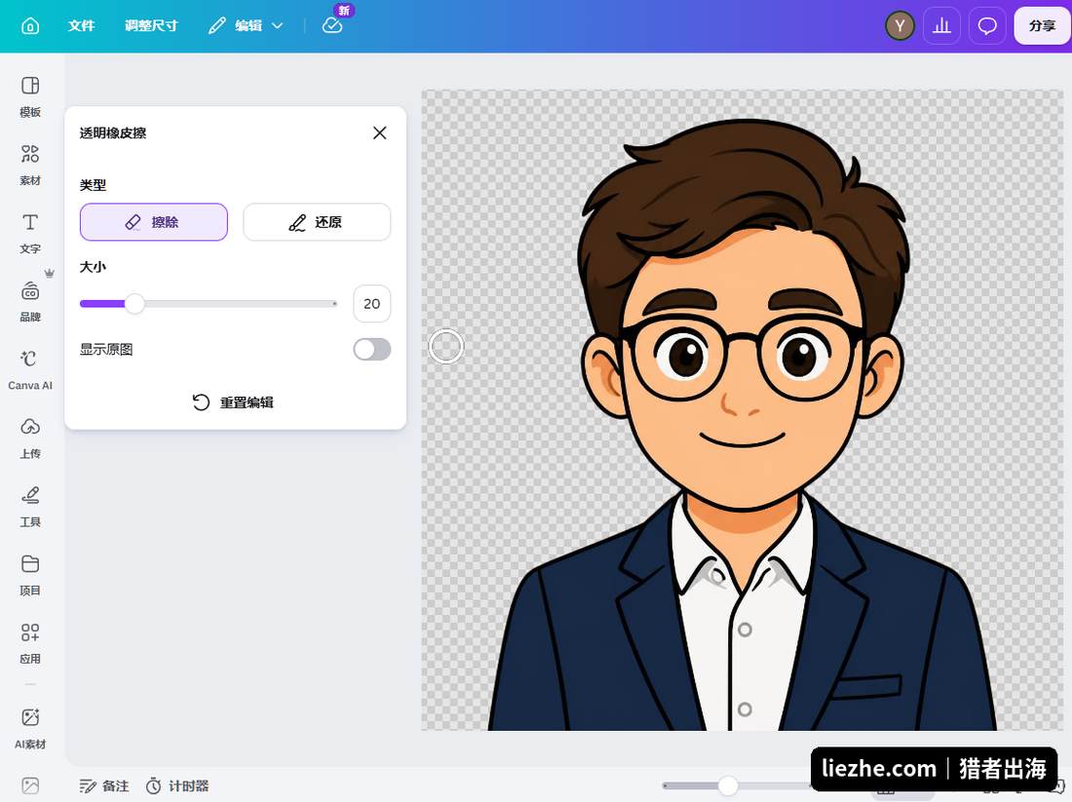Click the brush size value field

[372, 304]
